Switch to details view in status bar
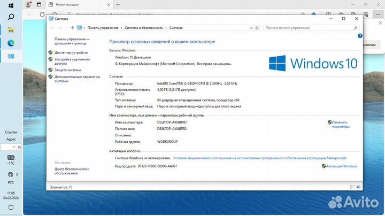The width and height of the screenshot is (385, 216). [x=352, y=187]
